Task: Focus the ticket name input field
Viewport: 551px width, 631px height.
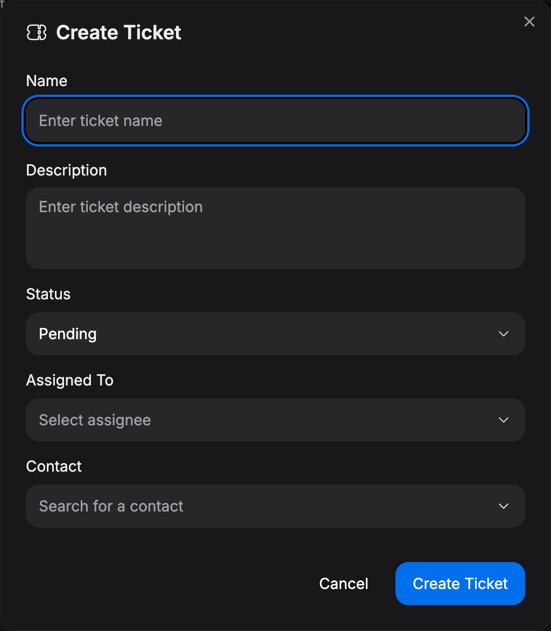Action: coord(275,121)
